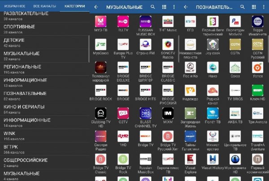The height and width of the screenshot is (181, 269).
Task: Open the ИНФОРМАЦИОННЫЕ category with 14 channels
Action: (x=44, y=123)
